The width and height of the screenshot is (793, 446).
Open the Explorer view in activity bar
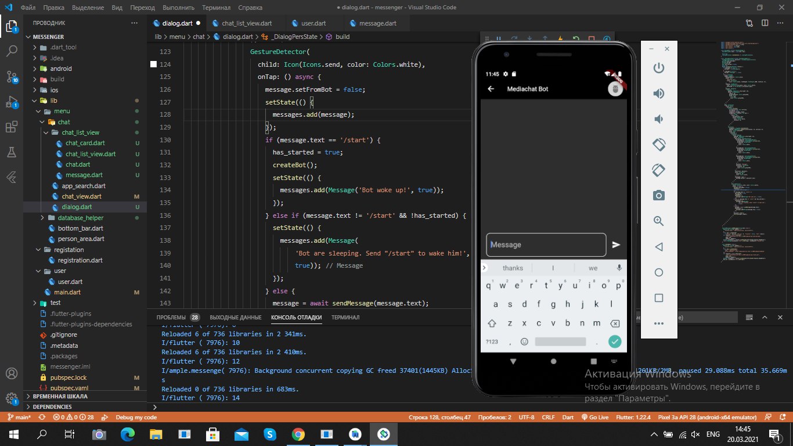[12, 25]
